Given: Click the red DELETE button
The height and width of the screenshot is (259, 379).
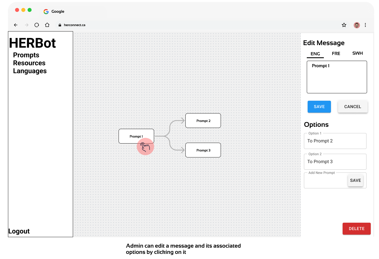Looking at the screenshot, I should coord(356,229).
